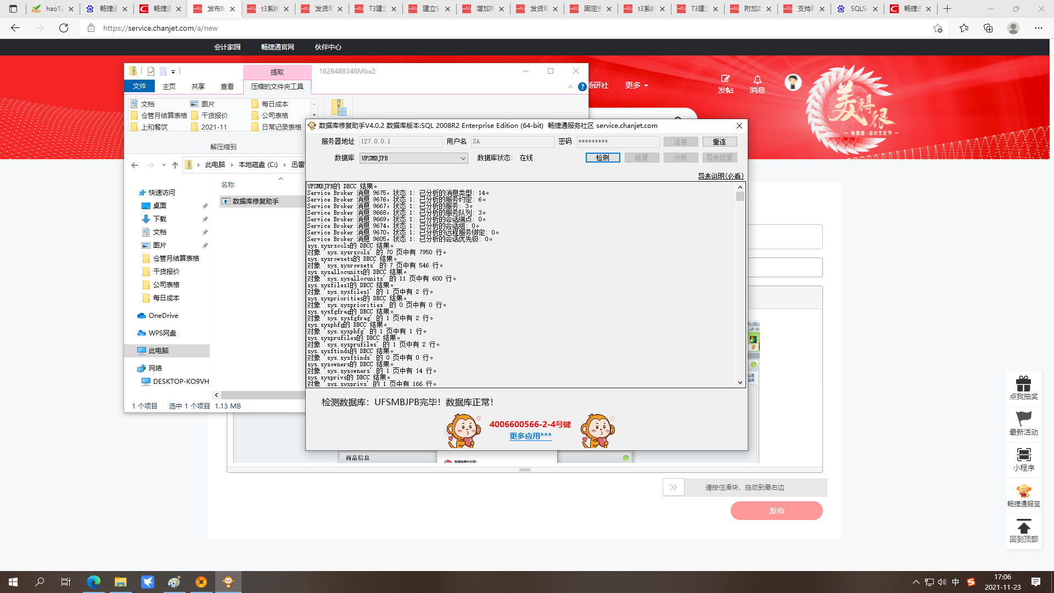Viewport: 1054px width, 593px height.
Task: Reload the browser page
Action: pyautogui.click(x=64, y=28)
